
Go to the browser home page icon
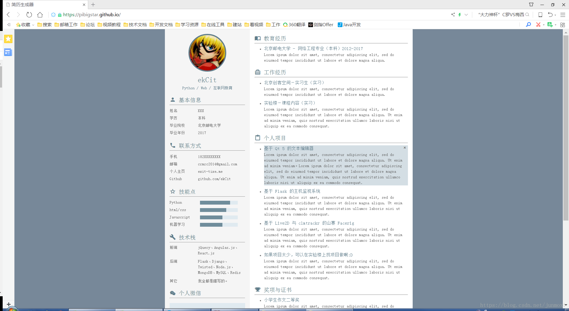click(x=40, y=15)
